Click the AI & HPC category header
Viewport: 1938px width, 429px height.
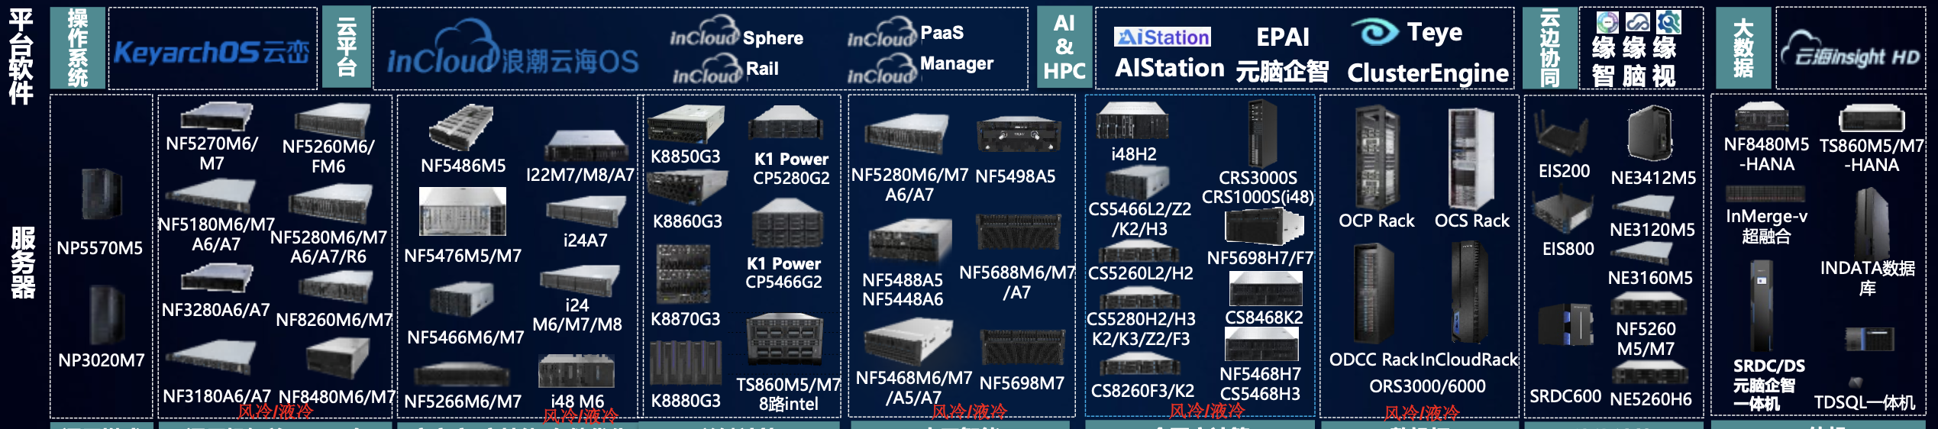pos(1064,47)
